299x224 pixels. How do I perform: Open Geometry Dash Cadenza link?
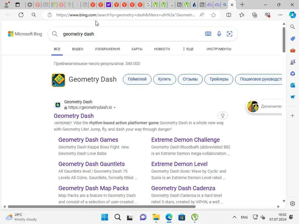[183, 188]
